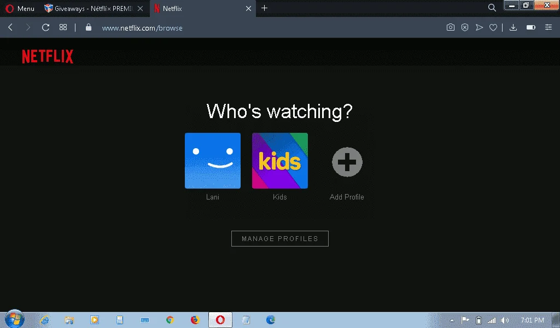This screenshot has width=560, height=328.
Task: Close the Netflix tab
Action: 249,8
